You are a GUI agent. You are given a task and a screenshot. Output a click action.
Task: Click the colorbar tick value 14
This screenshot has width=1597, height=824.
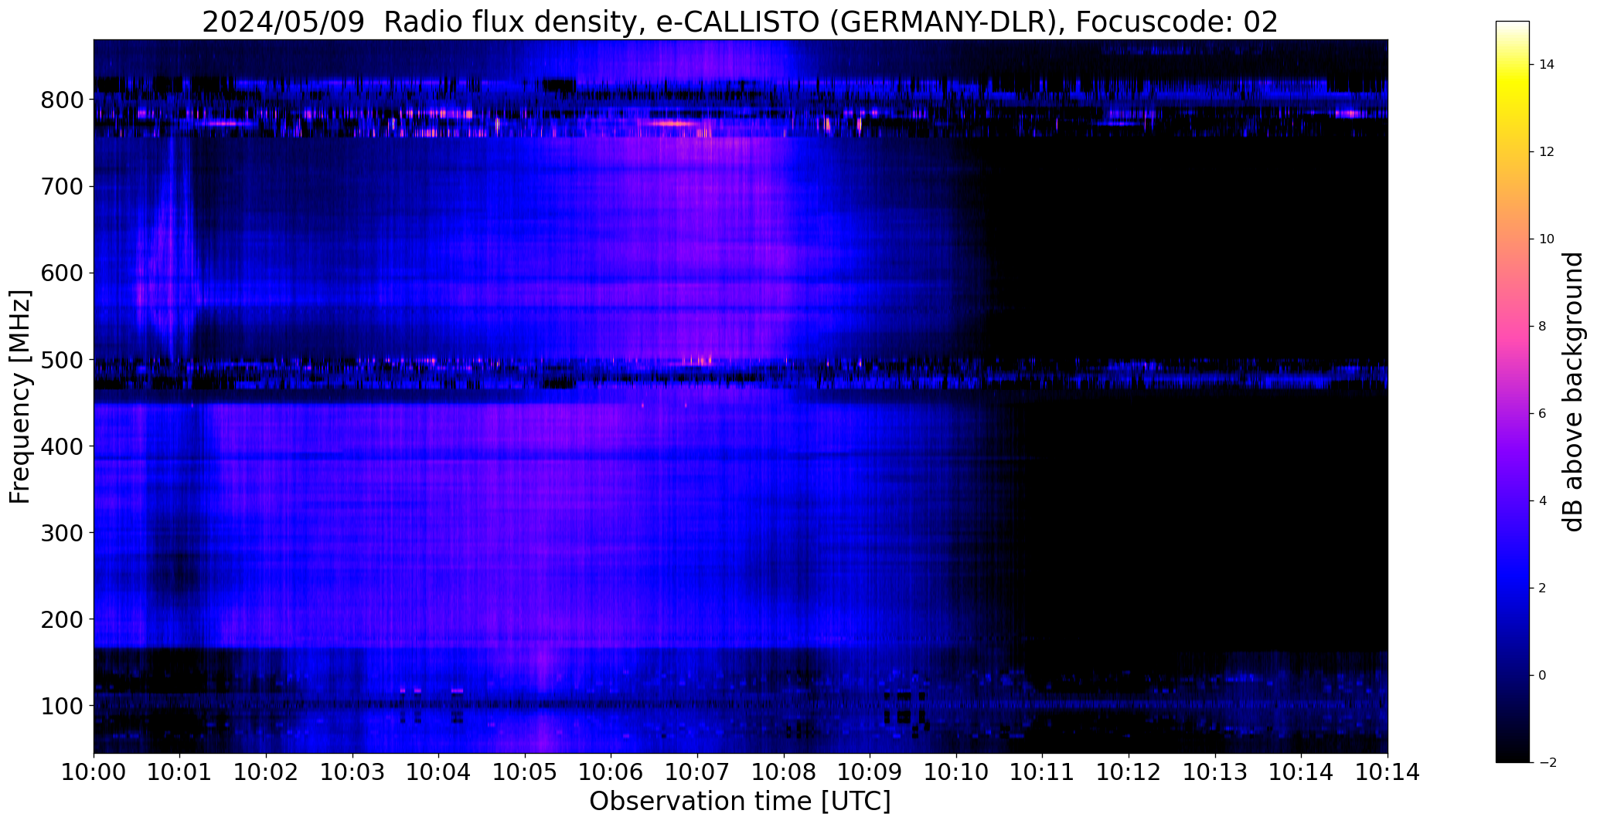[1547, 65]
